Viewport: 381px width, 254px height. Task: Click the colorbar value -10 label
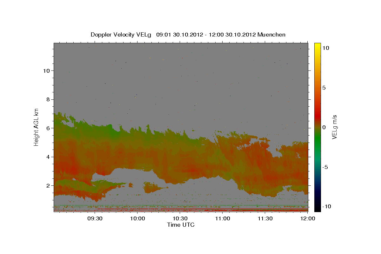coord(326,206)
